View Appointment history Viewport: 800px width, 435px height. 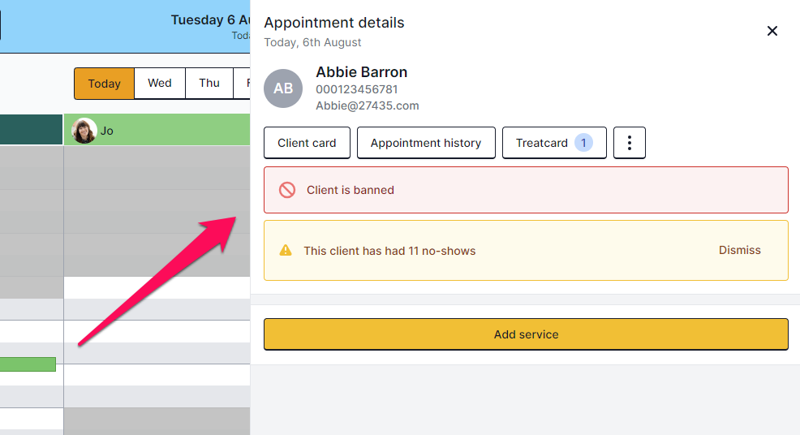[x=426, y=143]
